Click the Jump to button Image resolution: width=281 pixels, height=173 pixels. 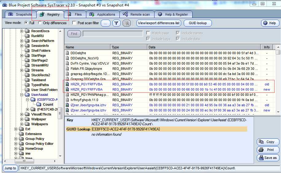10,168
